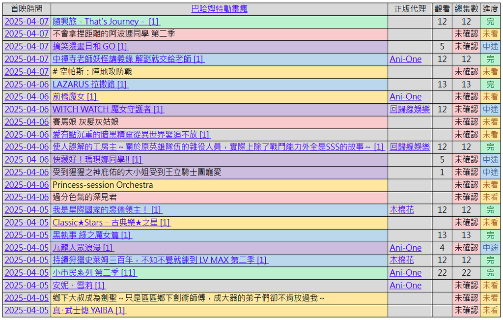This screenshot has height=320, width=503.
Task: Open the LAZARUS 拉撒路 link
Action: (90, 85)
